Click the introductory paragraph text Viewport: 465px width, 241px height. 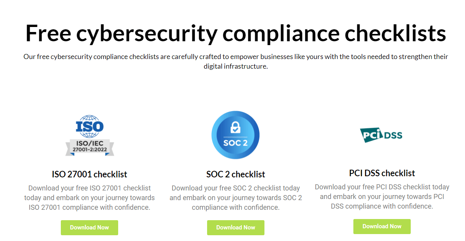[x=235, y=61]
